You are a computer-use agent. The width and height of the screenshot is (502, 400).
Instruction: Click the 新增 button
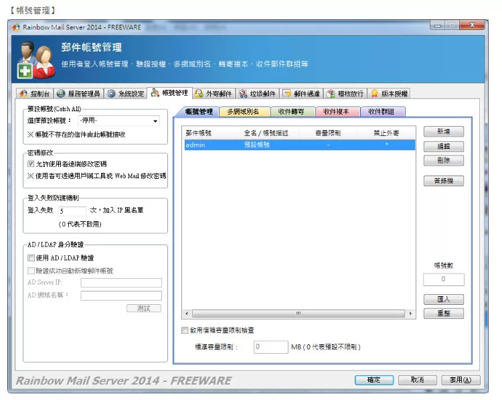point(443,131)
